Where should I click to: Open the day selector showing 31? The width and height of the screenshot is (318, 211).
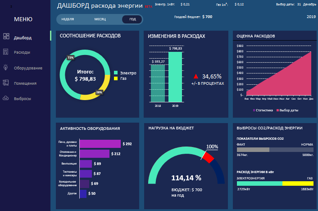tap(299, 4)
